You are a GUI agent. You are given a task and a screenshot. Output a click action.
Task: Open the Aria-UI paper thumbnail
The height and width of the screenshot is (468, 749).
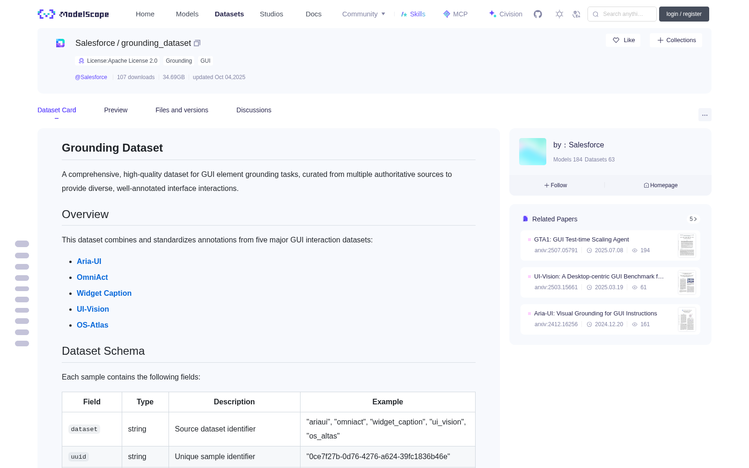[x=687, y=319]
